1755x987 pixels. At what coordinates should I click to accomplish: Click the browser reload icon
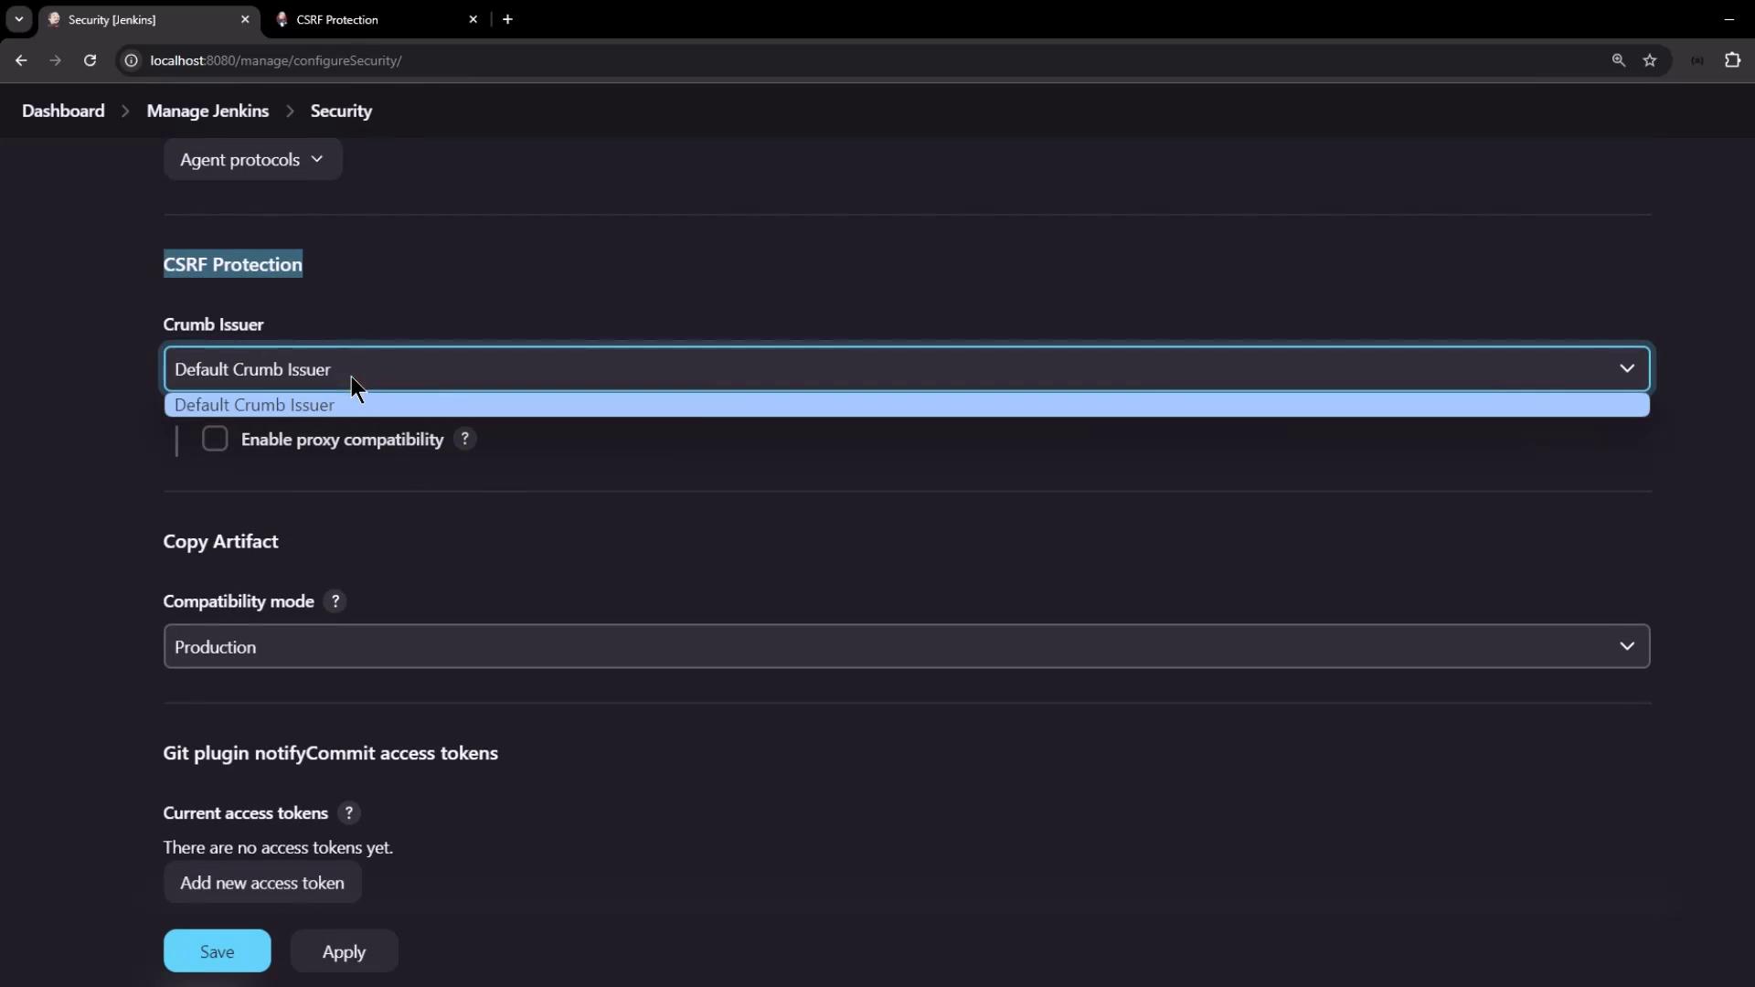click(90, 60)
